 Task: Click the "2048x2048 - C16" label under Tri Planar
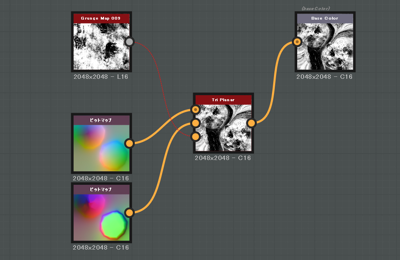click(x=223, y=158)
